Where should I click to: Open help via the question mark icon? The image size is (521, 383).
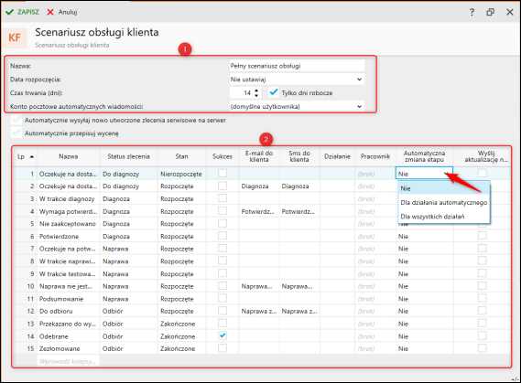[x=472, y=12]
